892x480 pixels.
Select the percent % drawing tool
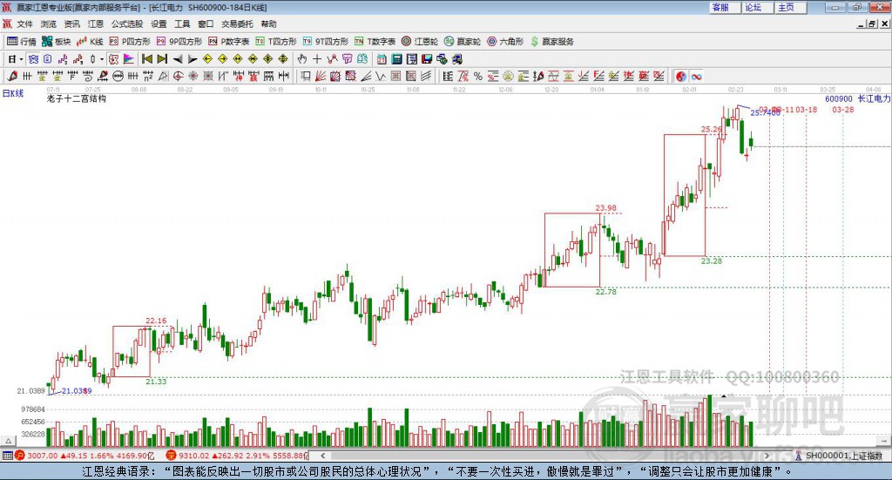[x=478, y=76]
